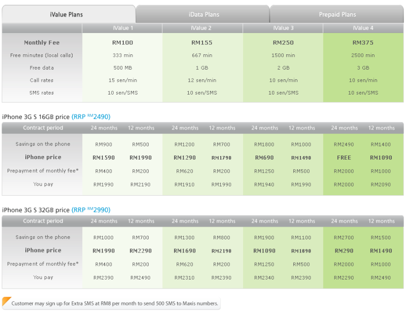Image resolution: width=406 pixels, height=312 pixels.
Task: Click the RRP RM2490 price text
Action: tap(91, 117)
